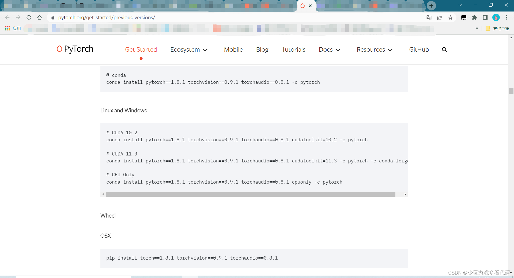Go back to the previous page
This screenshot has width=514, height=278.
tap(7, 17)
